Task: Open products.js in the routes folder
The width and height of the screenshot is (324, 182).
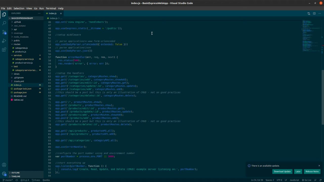Action: click(21, 52)
